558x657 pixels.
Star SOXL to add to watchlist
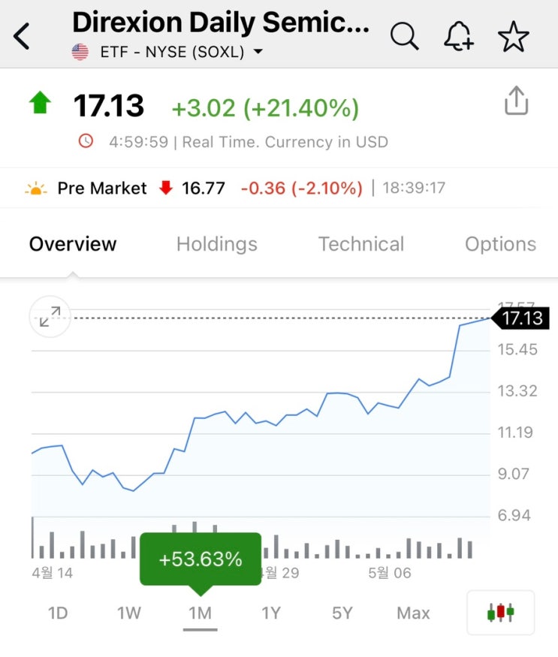(x=514, y=35)
